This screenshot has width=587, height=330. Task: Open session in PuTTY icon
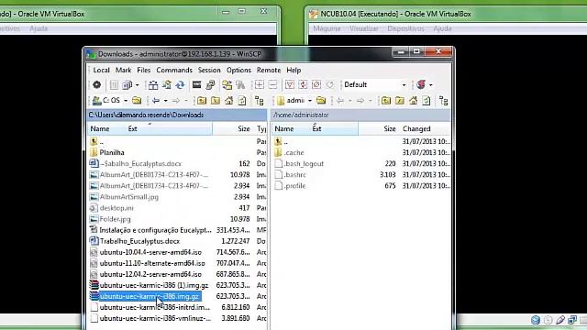210,85
